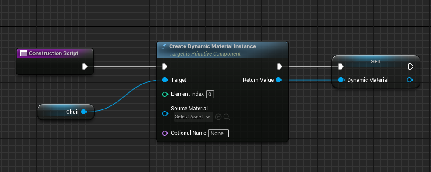Use selected asset arrow for Source Material
The width and height of the screenshot is (431, 172).
(218, 117)
